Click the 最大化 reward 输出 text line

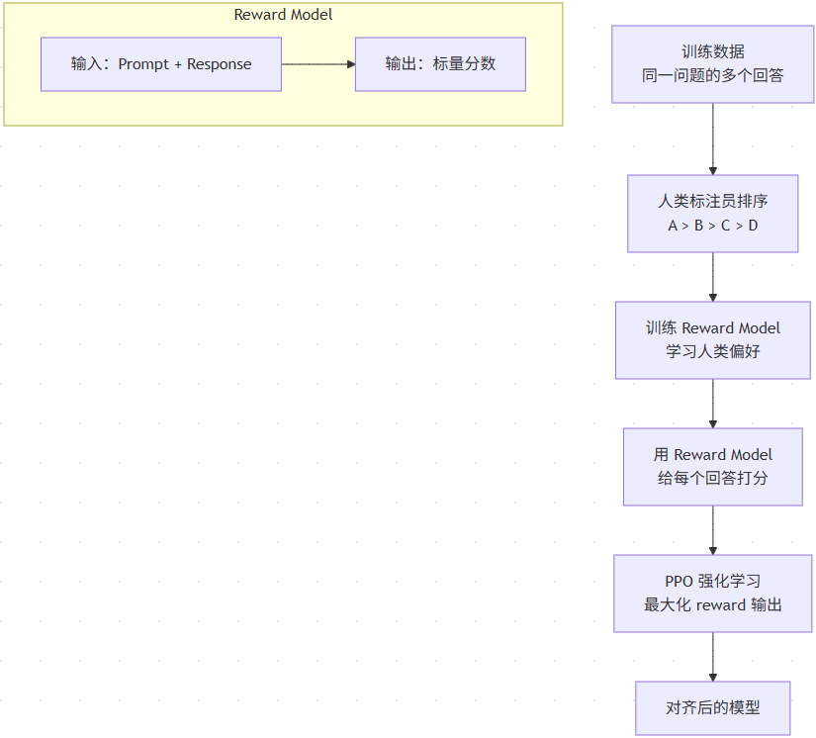pyautogui.click(x=712, y=604)
